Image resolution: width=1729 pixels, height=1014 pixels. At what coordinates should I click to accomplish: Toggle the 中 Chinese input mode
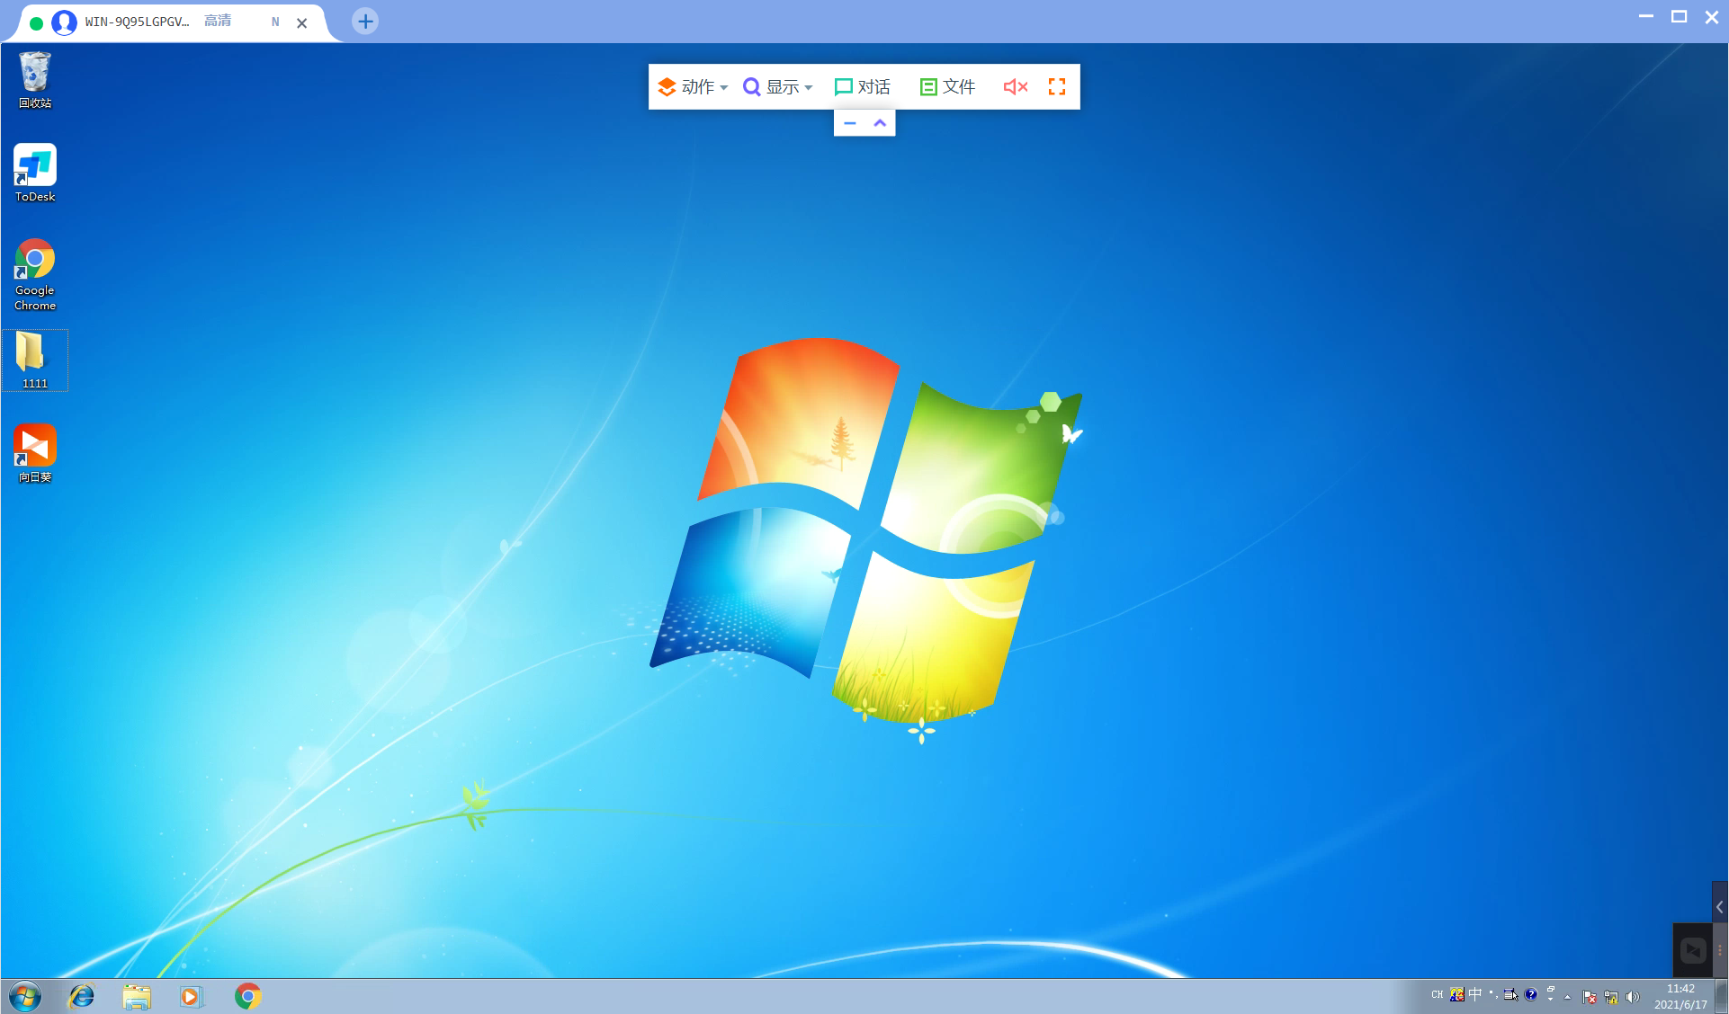tap(1475, 994)
